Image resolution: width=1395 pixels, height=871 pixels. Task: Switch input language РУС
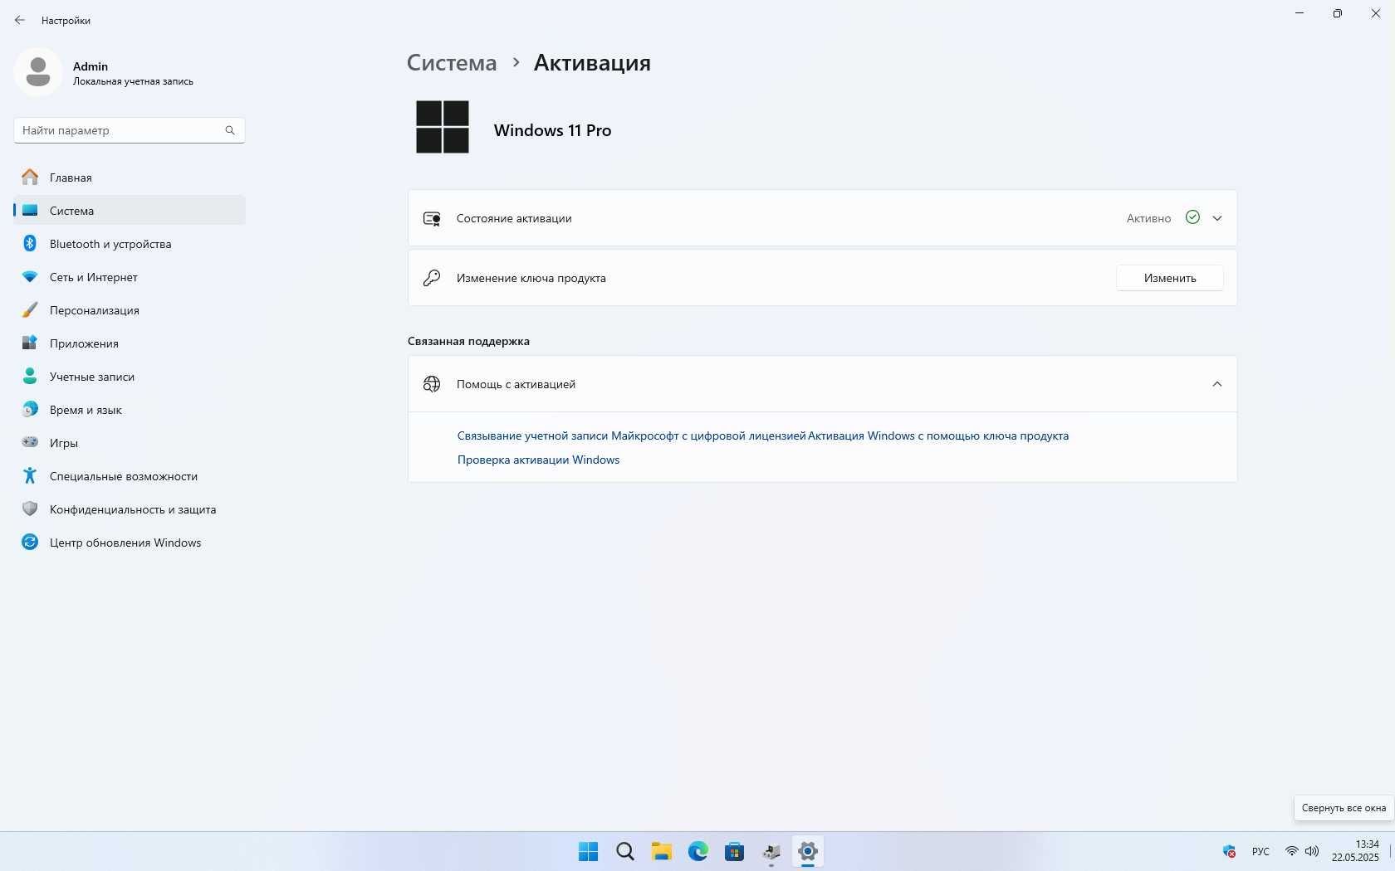[x=1260, y=851]
